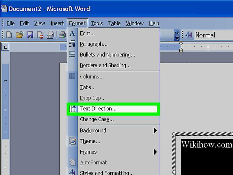Click the Standard toolbar move handle
The height and width of the screenshot is (175, 233).
(x=3, y=35)
